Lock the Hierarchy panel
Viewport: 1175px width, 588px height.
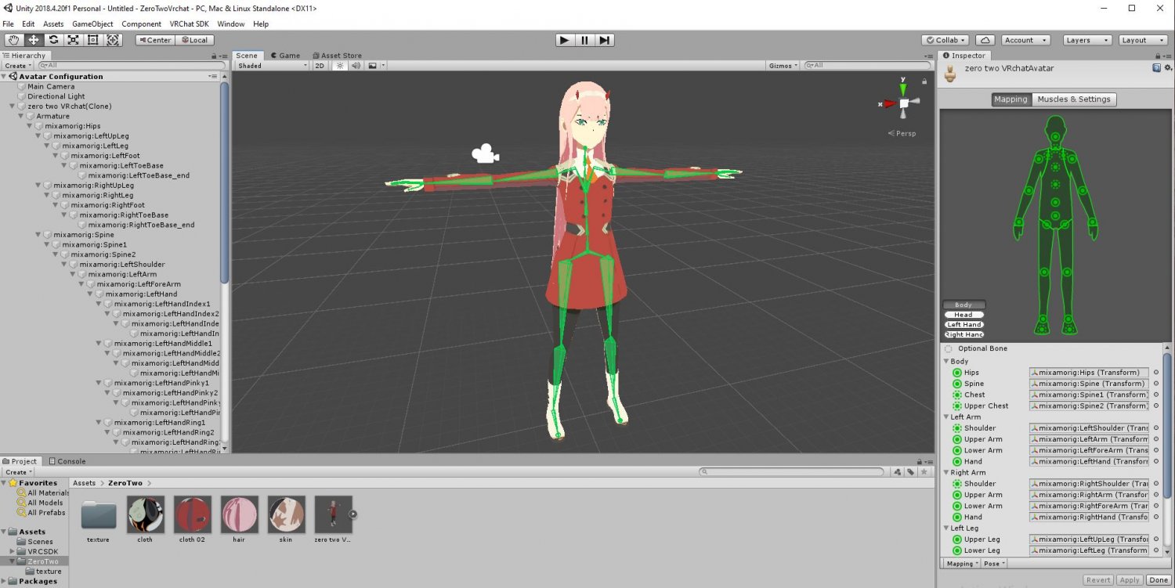(214, 56)
